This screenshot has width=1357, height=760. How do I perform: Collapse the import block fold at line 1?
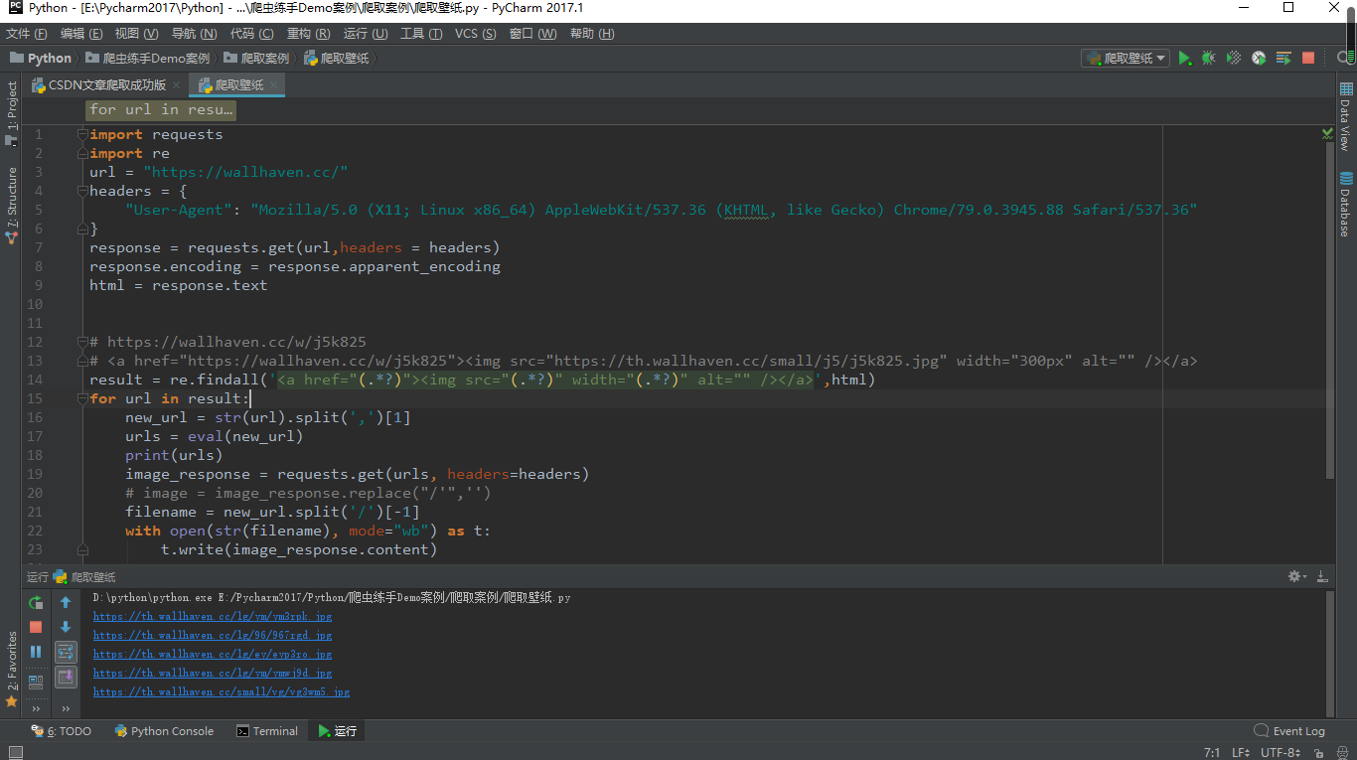click(x=83, y=134)
